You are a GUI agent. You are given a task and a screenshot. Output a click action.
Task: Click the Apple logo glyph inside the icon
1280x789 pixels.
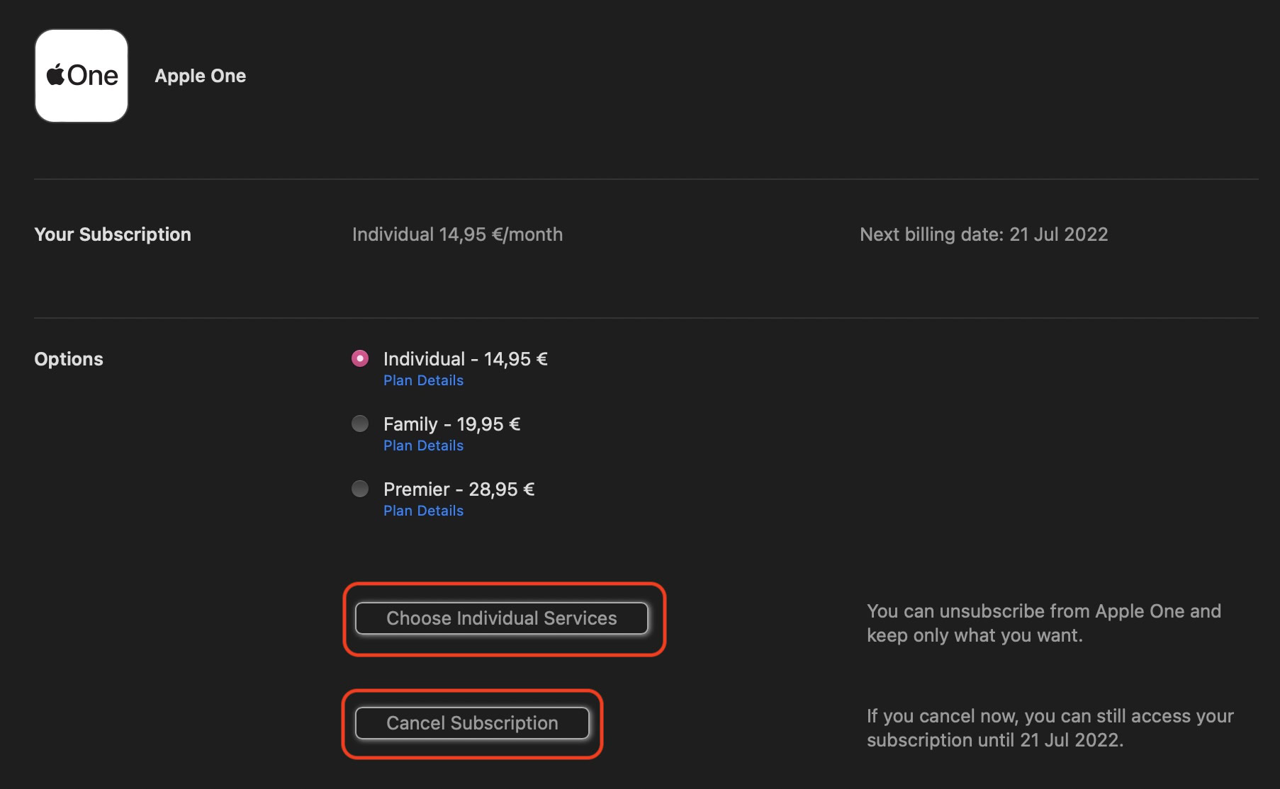click(x=55, y=74)
